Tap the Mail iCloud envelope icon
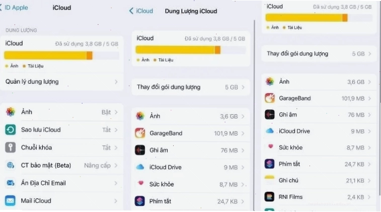Image resolution: width=381 pixels, height=212 pixels. [11, 200]
